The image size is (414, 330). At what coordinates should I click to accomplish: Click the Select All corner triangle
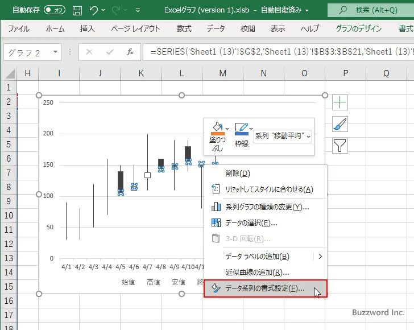click(x=10, y=73)
